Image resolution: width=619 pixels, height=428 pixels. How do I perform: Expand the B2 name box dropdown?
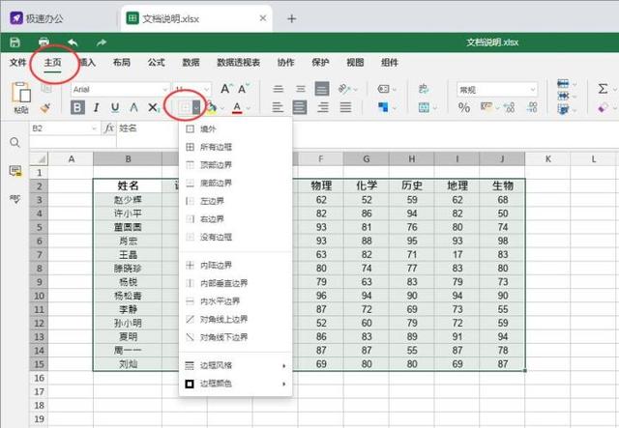(x=94, y=128)
